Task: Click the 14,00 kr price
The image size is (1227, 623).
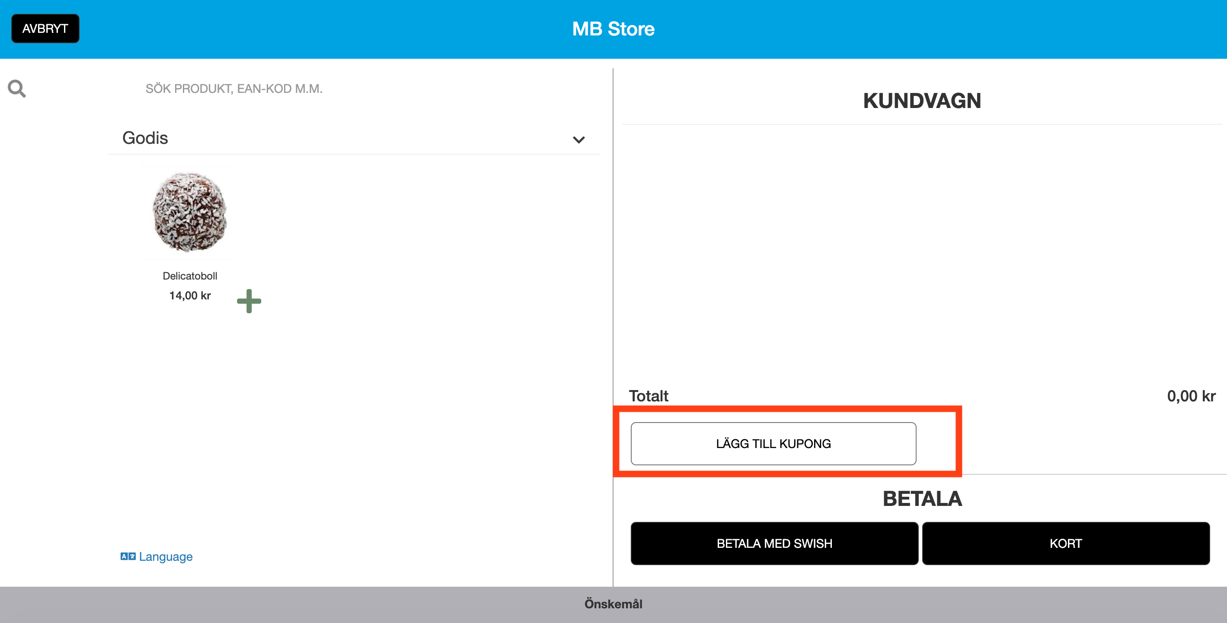Action: coord(189,296)
